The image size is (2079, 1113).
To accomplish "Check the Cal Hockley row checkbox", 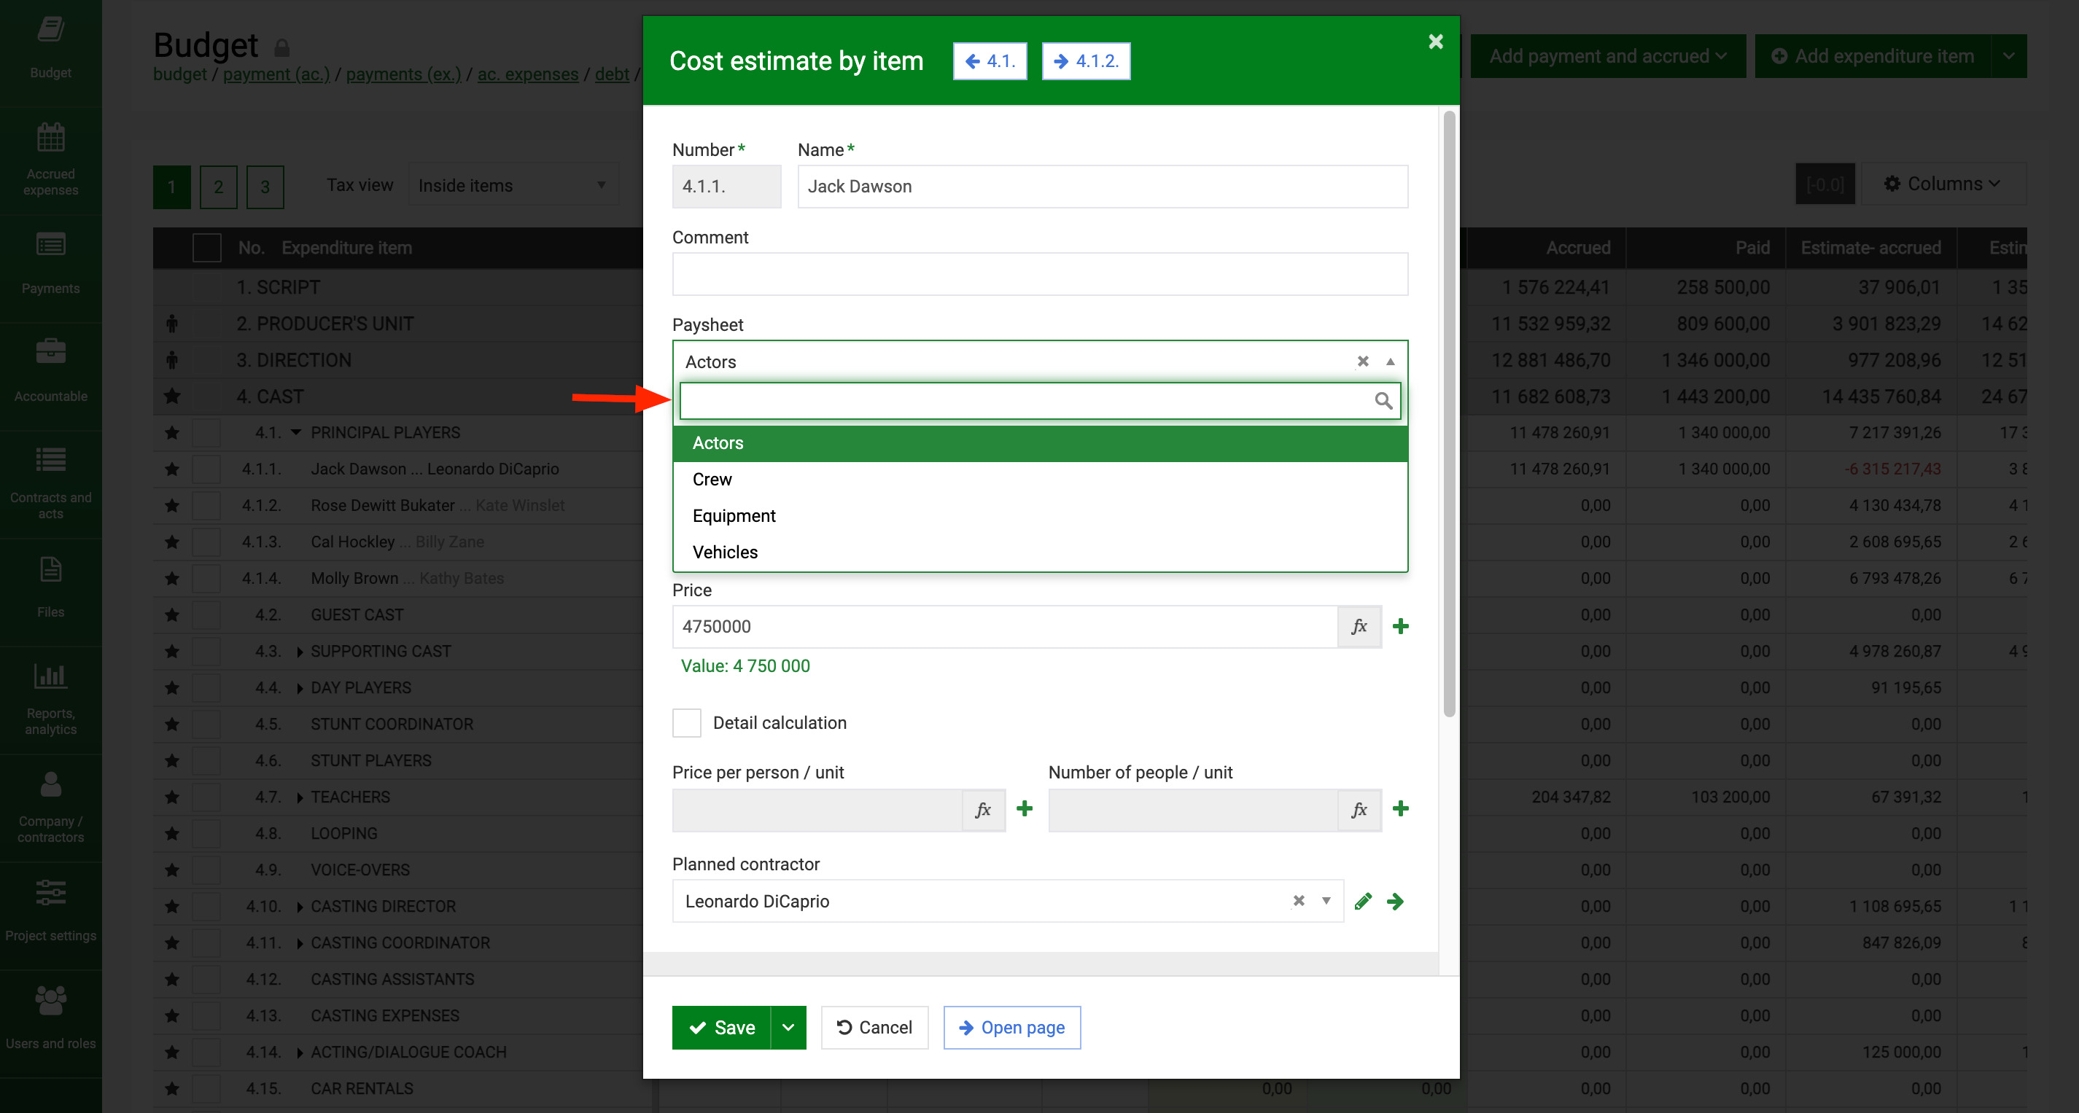I will pyautogui.click(x=206, y=542).
